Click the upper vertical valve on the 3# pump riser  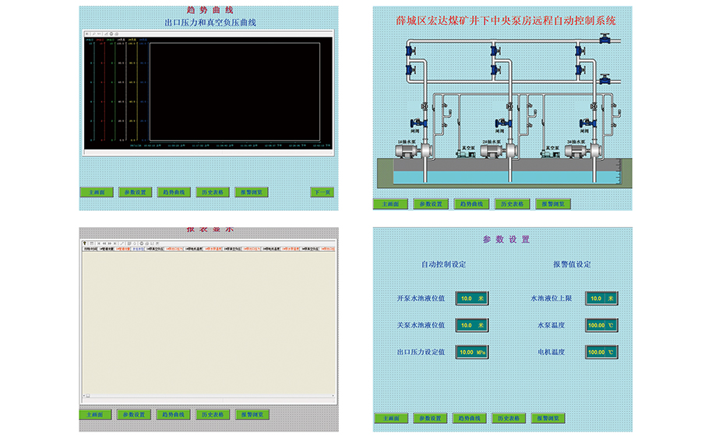point(580,51)
